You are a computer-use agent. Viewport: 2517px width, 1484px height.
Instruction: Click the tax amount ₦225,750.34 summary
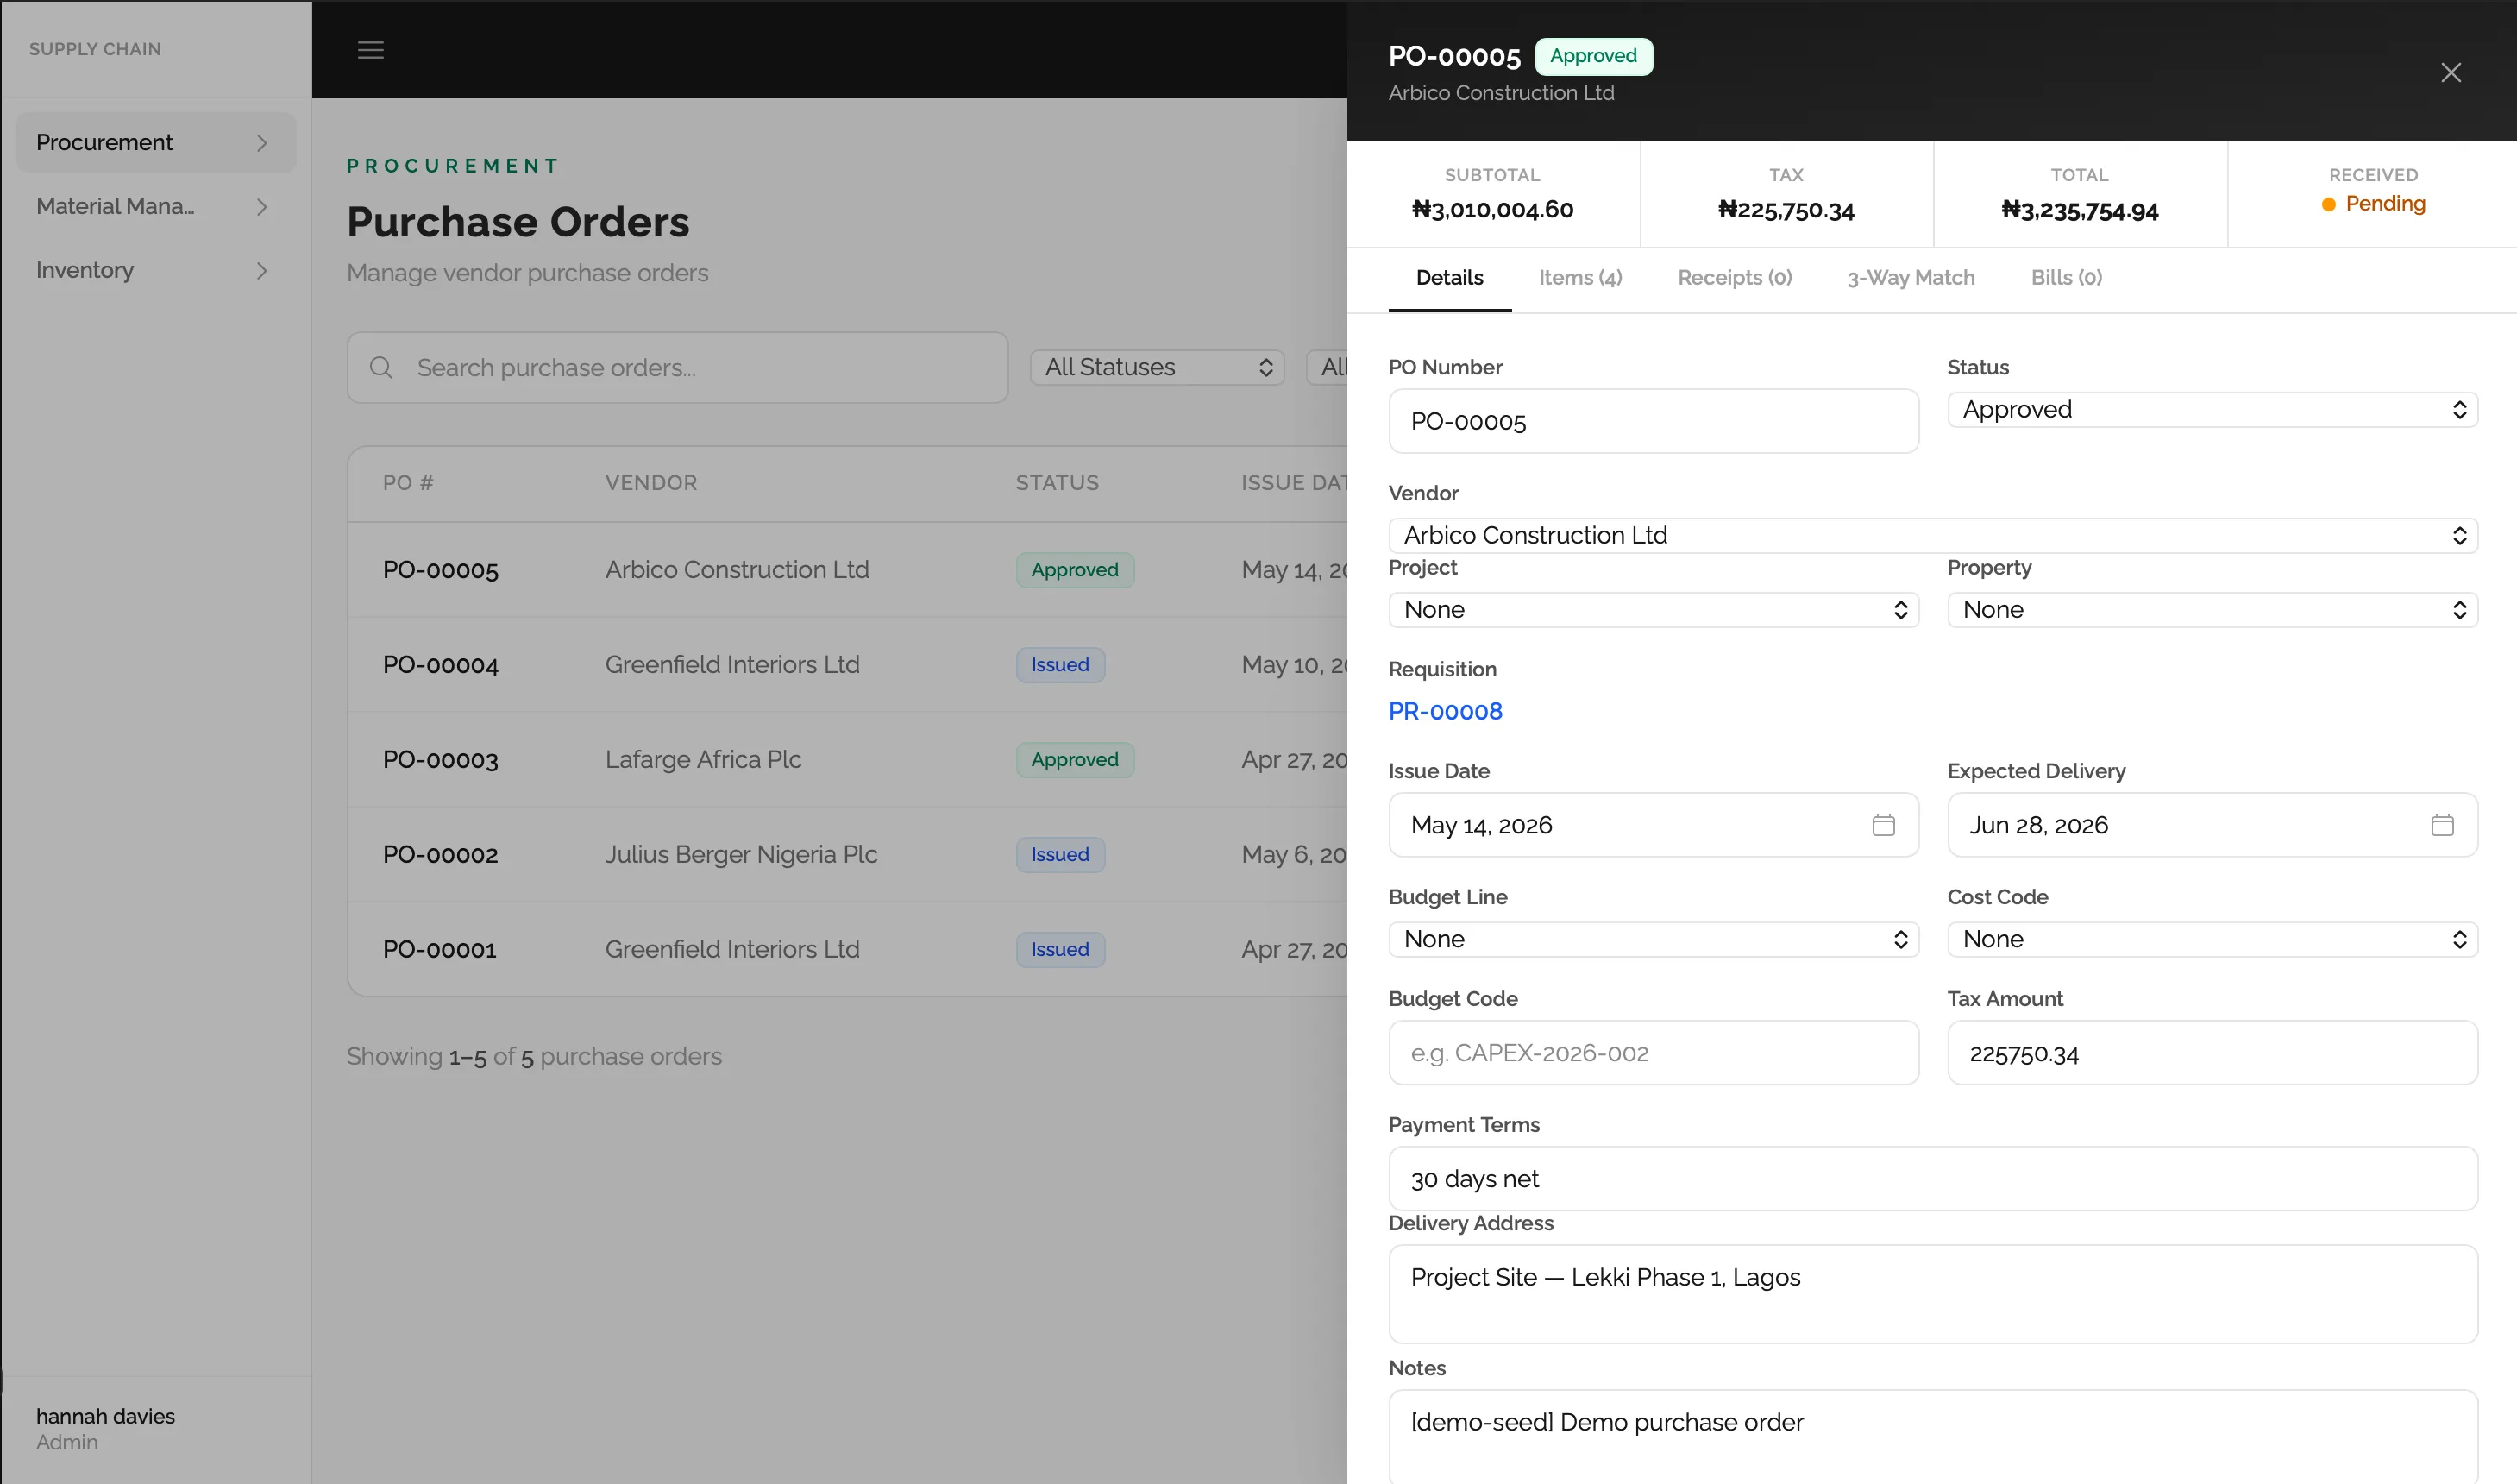coord(1786,210)
